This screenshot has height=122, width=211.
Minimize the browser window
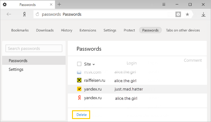coord(177,4)
